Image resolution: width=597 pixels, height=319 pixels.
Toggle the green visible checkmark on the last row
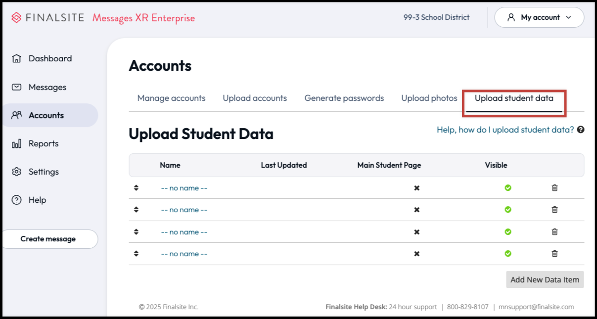pos(508,254)
